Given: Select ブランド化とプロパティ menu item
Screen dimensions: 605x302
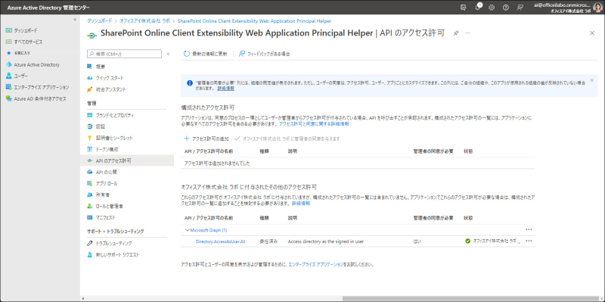Looking at the screenshot, I should click(115, 115).
